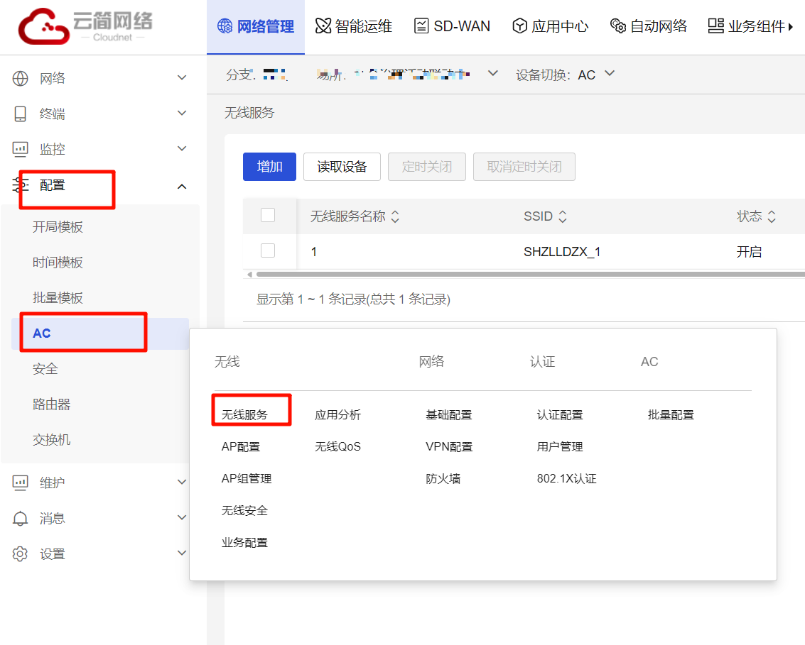Click the 终端 device sidebar icon

coord(20,114)
